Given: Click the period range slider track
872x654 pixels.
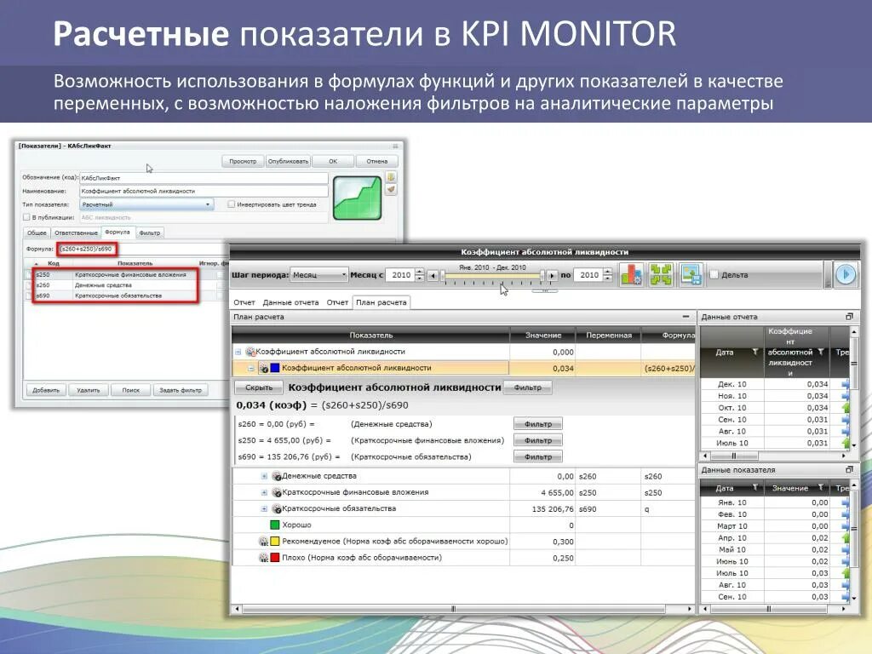Looking at the screenshot, I should coord(493,276).
